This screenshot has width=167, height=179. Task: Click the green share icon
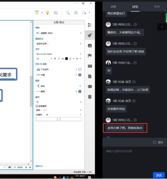coord(76,13)
